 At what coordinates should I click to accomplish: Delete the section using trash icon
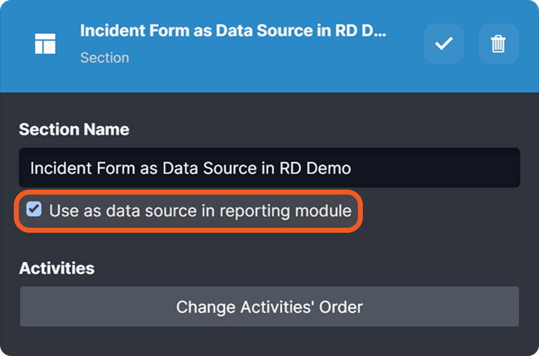(x=498, y=44)
